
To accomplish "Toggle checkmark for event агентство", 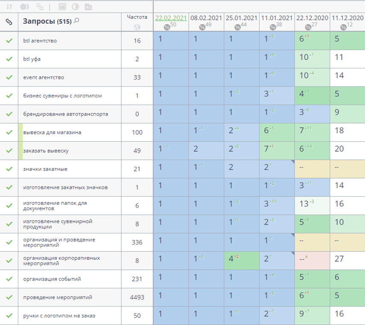I will (x=9, y=77).
